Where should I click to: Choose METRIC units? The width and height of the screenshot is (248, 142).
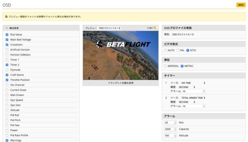(182, 66)
